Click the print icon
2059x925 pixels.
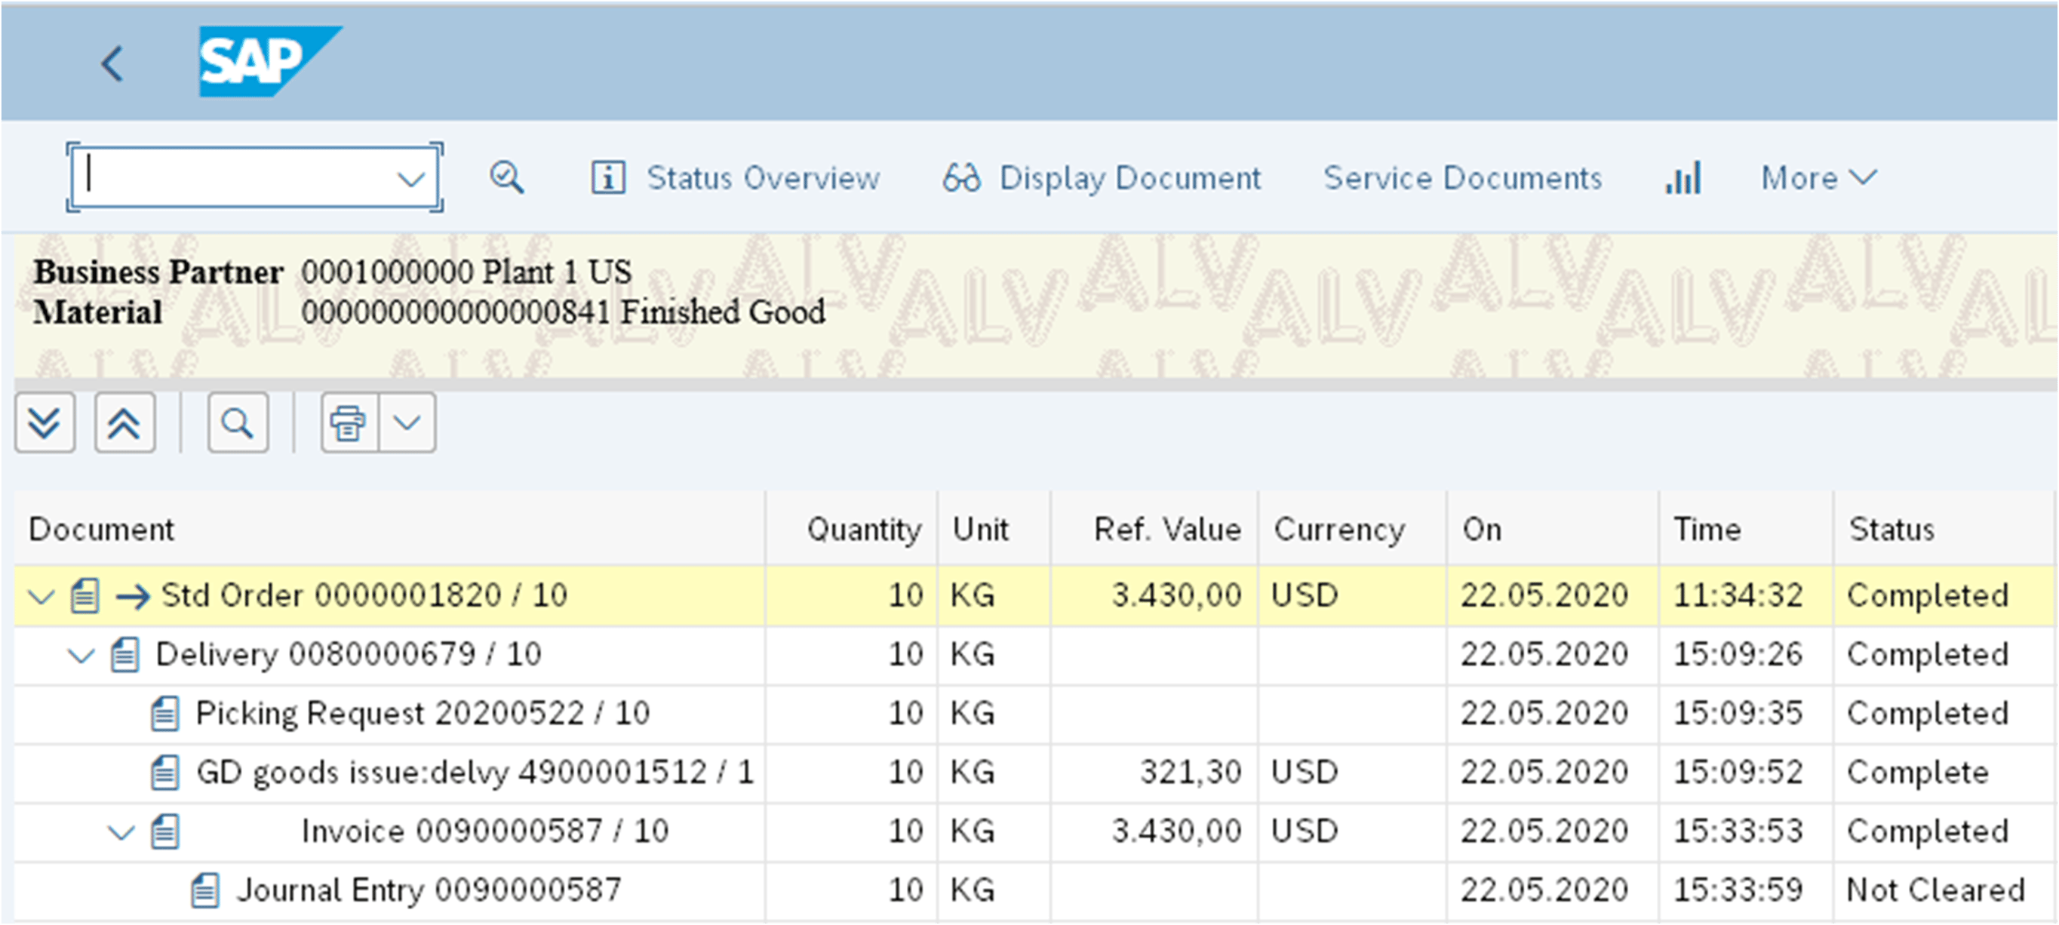coord(347,422)
